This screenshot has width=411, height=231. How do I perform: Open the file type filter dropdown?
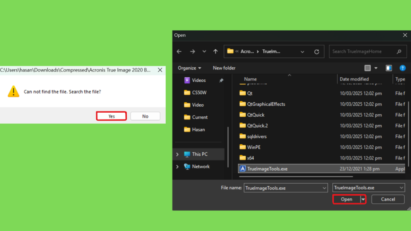(368, 188)
